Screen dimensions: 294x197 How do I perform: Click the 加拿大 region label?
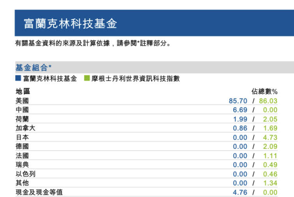25,128
